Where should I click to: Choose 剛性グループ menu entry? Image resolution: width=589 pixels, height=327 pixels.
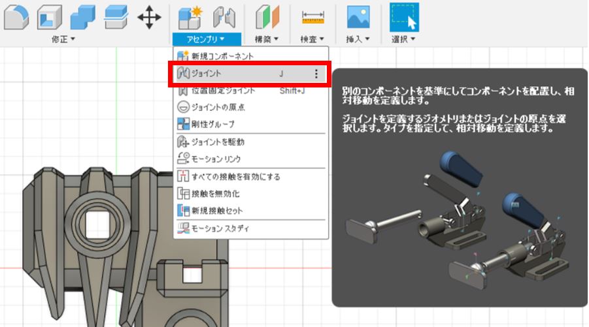click(x=250, y=124)
